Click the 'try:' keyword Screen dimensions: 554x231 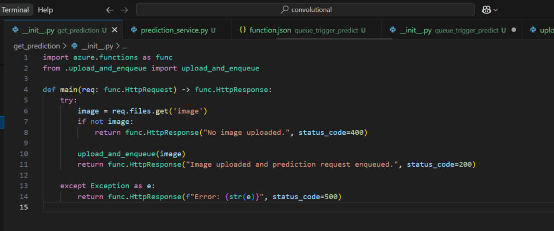click(x=69, y=100)
